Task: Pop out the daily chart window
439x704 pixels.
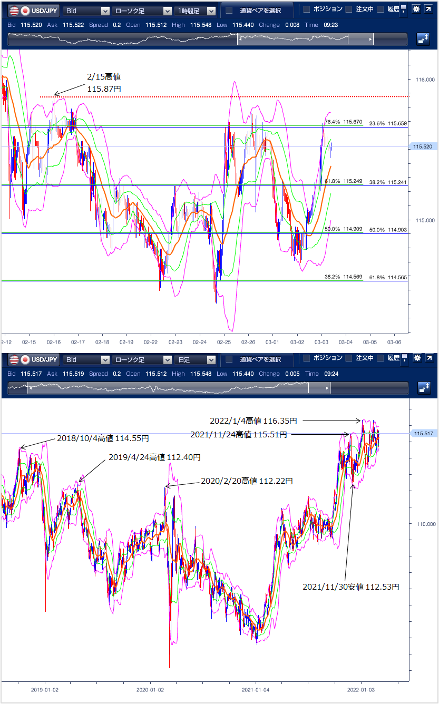Action: click(x=430, y=359)
